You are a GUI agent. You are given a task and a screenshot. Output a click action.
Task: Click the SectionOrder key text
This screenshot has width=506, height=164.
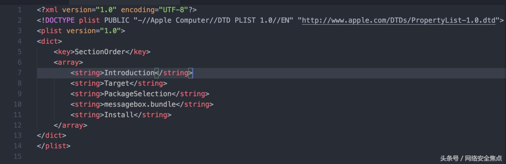coord(100,52)
